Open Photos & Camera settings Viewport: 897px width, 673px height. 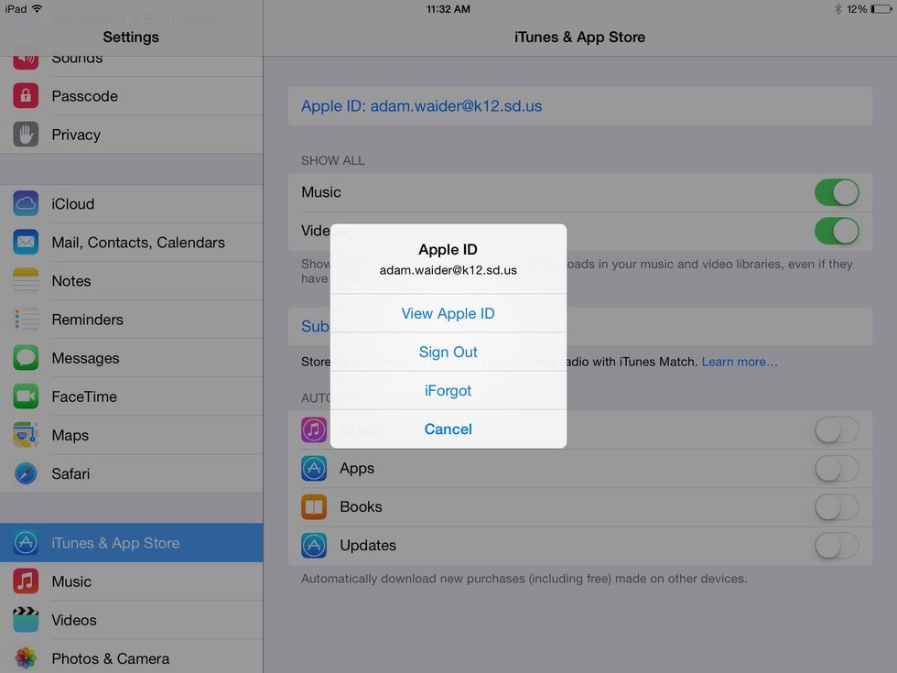pos(132,658)
